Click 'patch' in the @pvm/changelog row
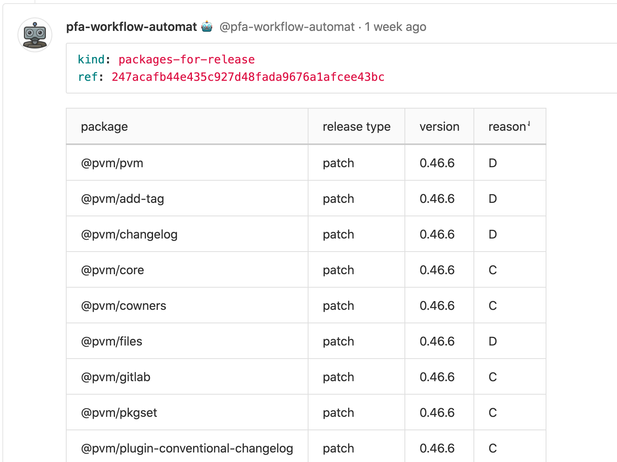 (338, 235)
